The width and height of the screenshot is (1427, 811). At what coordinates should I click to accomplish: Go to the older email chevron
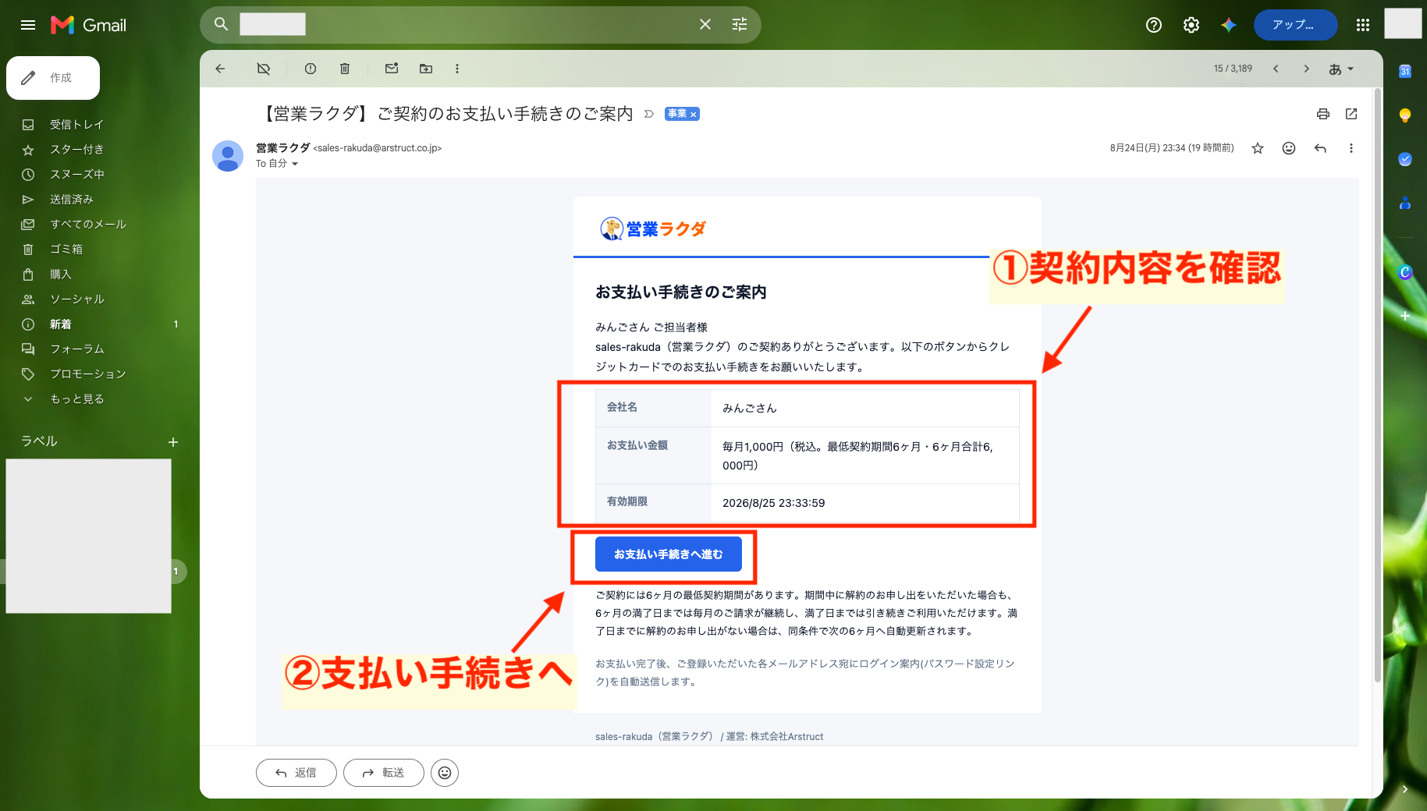click(1307, 69)
